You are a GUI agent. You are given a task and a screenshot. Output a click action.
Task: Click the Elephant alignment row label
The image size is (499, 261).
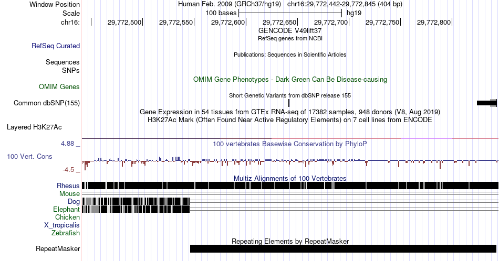[66, 209]
